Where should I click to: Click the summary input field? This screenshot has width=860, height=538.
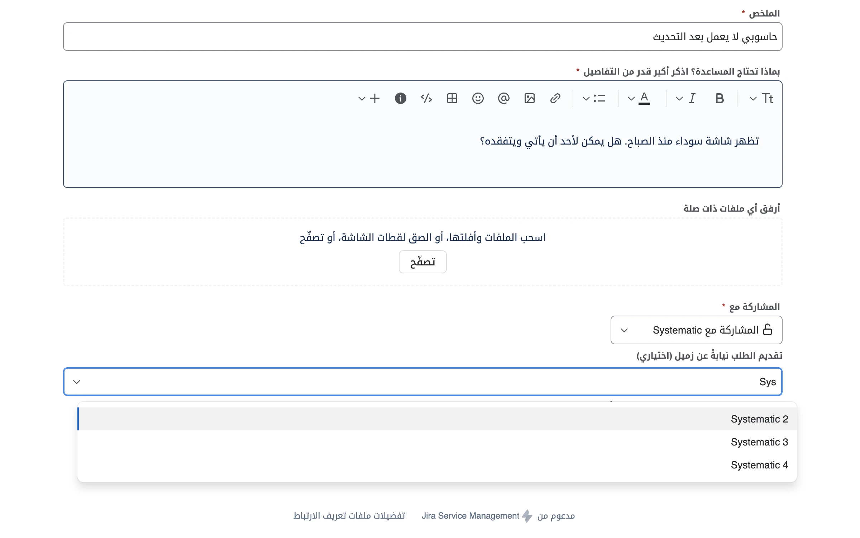tap(422, 37)
